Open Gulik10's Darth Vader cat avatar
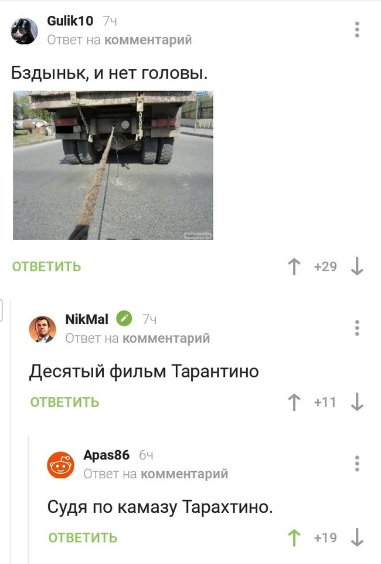 tap(25, 31)
